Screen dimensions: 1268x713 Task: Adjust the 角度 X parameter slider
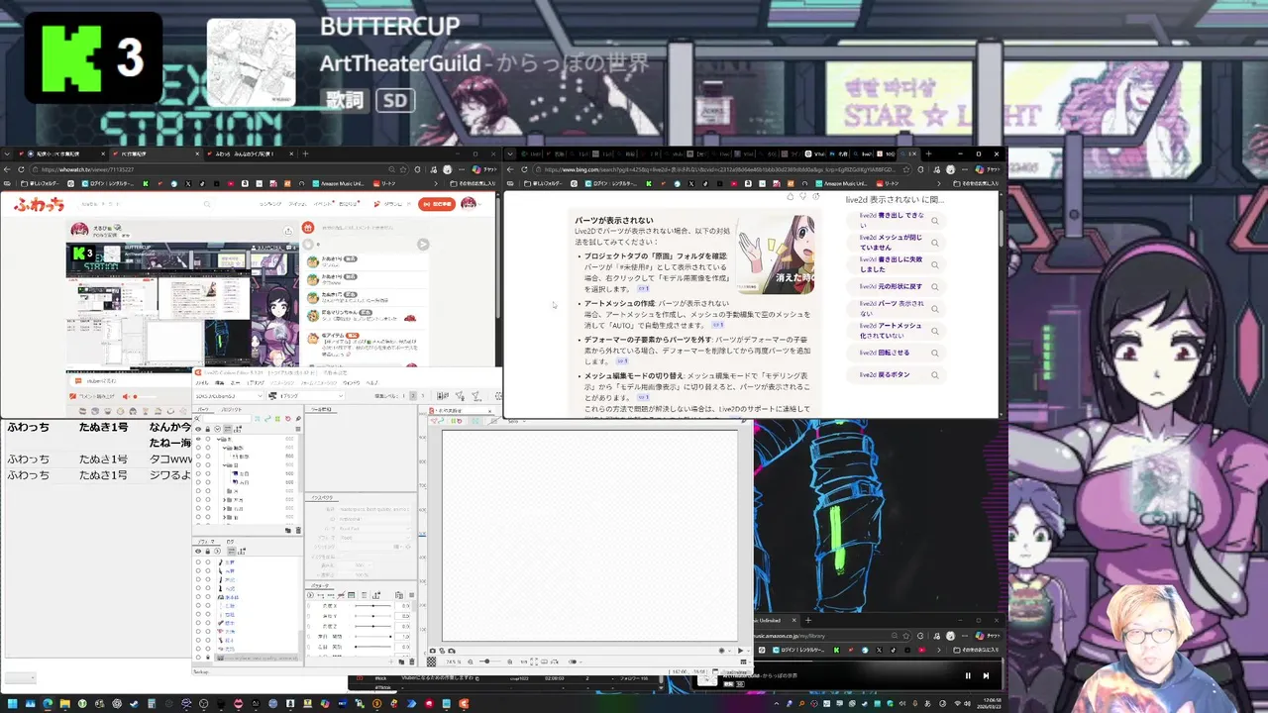click(373, 606)
